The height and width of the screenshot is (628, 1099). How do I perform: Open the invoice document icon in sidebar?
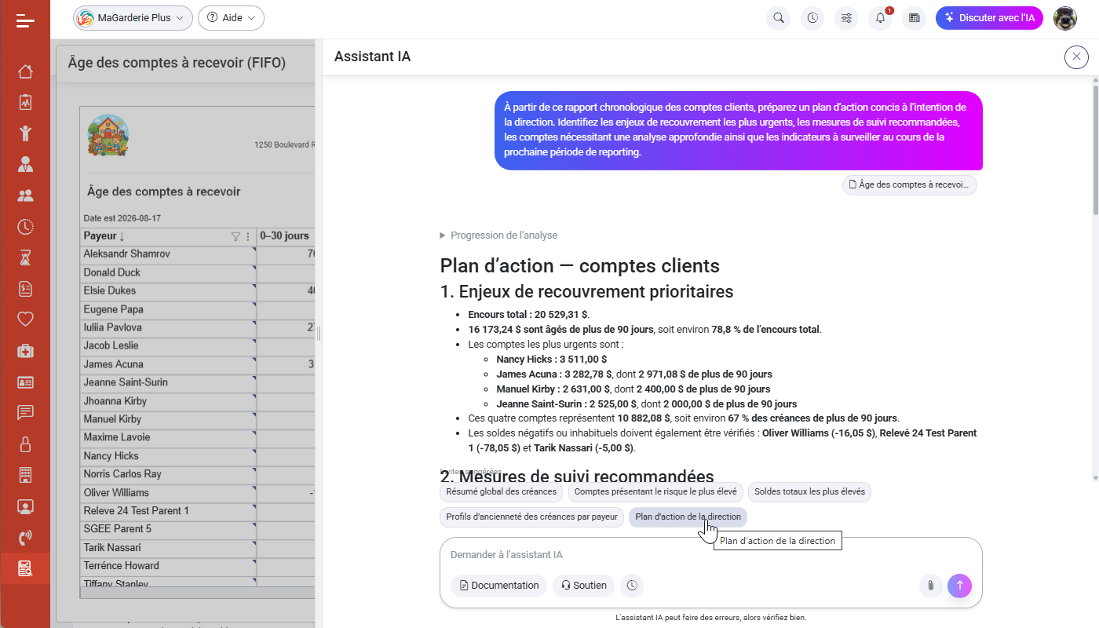(x=25, y=288)
